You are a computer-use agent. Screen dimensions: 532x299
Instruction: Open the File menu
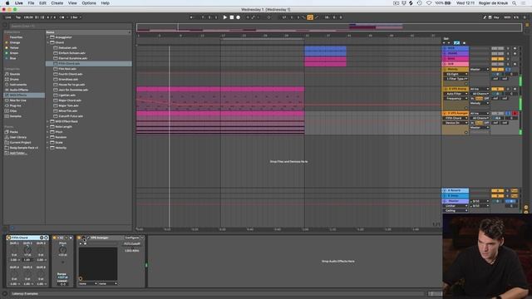[x=31, y=3]
